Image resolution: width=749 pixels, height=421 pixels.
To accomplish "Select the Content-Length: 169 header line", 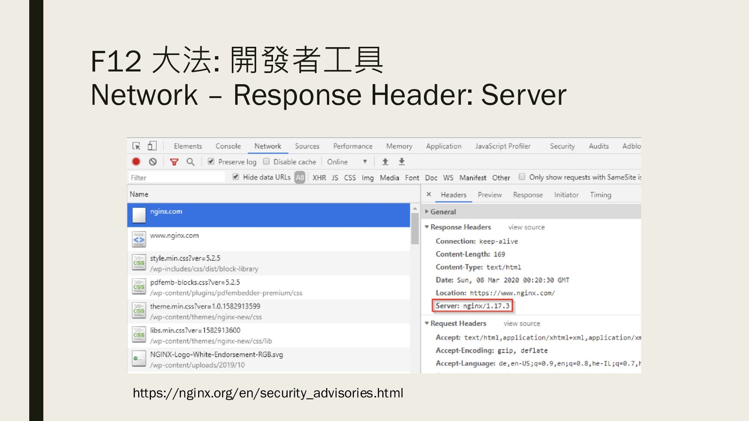I will tap(470, 254).
